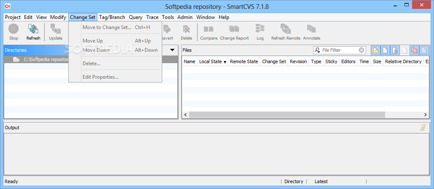Click the clear icon in File Filter

coord(362,50)
